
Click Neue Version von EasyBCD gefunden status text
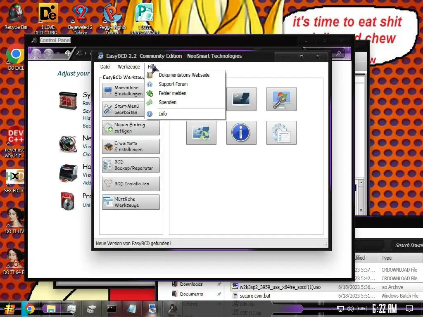[133, 244]
